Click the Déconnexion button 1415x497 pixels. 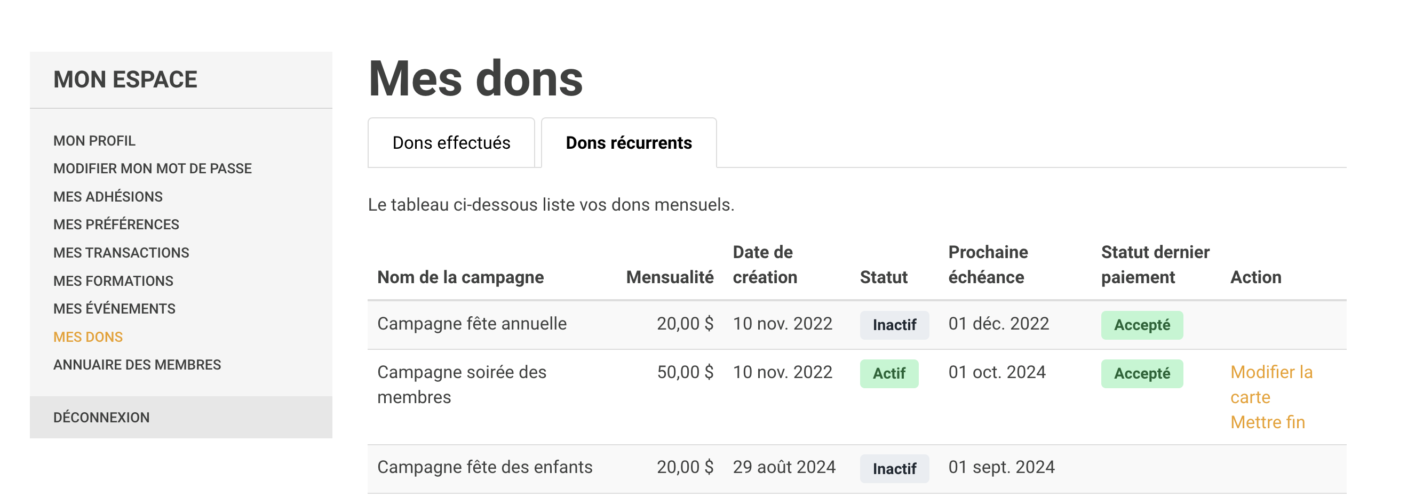[x=101, y=418]
